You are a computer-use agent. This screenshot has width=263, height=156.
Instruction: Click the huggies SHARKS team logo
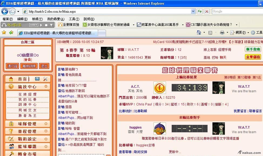coord(160,129)
